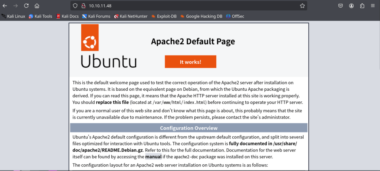This screenshot has height=171, width=380.
Task: Click the Kali Tools bookmark favicon
Action: coord(31,16)
